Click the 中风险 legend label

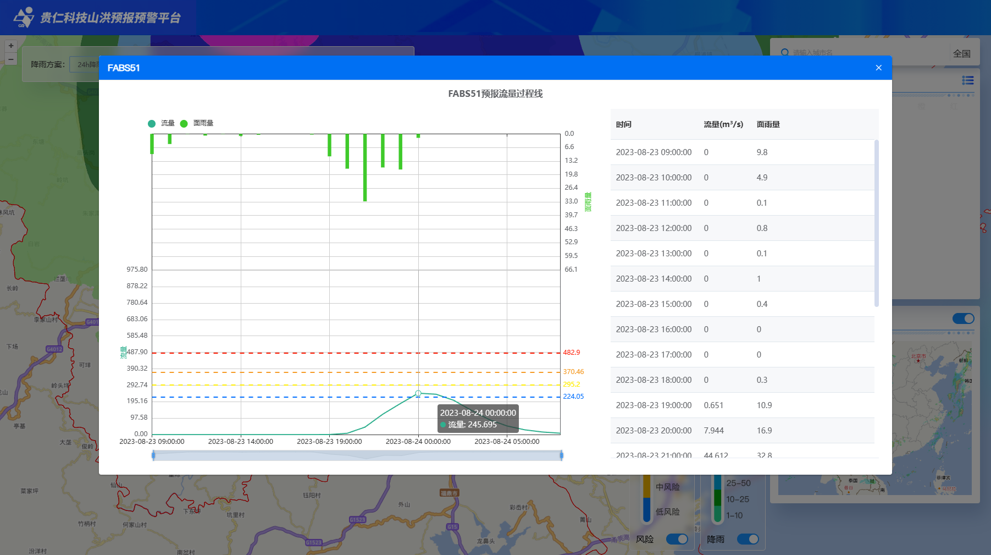[667, 487]
